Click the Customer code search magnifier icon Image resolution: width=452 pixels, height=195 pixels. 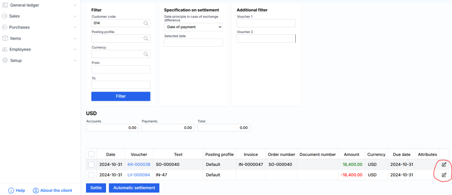point(146,23)
